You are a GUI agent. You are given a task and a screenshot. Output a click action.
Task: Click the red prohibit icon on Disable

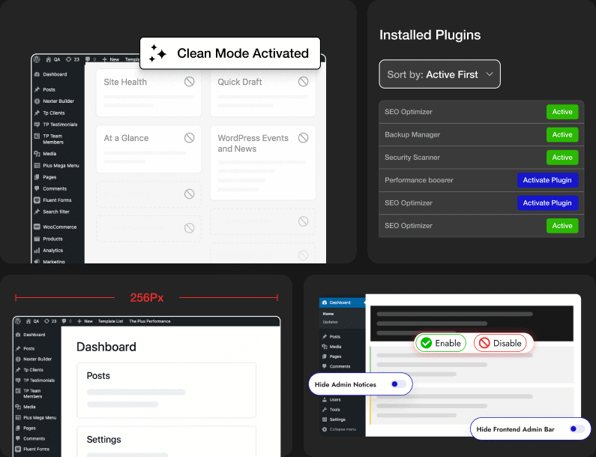coord(484,343)
